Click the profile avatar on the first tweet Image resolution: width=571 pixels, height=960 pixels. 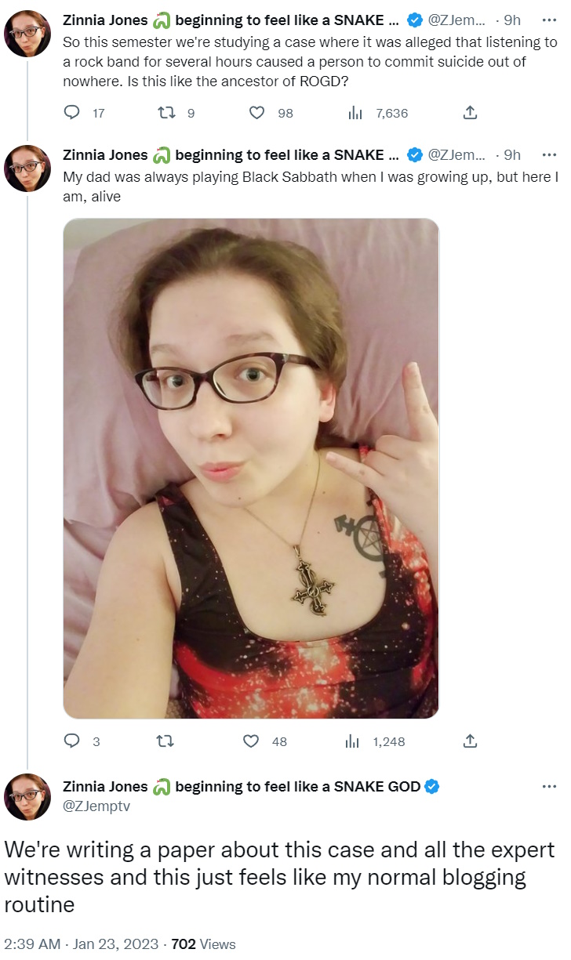pos(27,34)
